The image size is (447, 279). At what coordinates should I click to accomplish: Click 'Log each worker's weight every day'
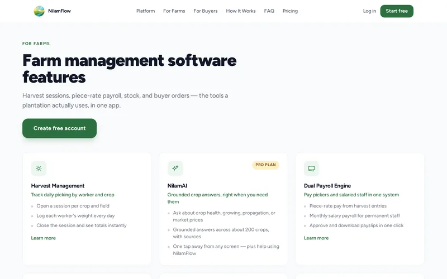point(75,216)
